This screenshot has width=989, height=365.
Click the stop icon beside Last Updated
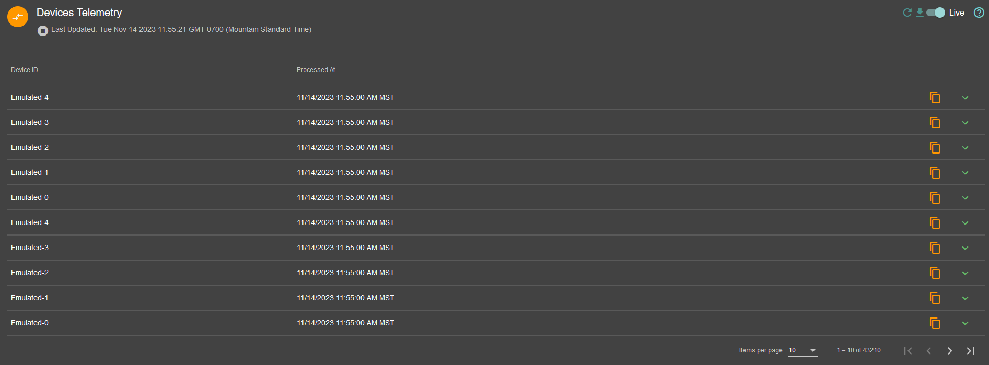click(x=43, y=31)
